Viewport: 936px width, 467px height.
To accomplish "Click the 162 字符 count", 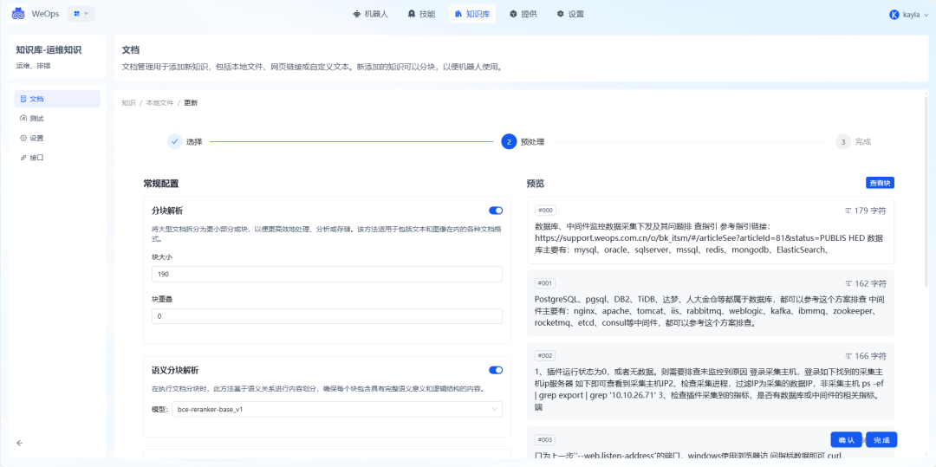I will [x=866, y=283].
